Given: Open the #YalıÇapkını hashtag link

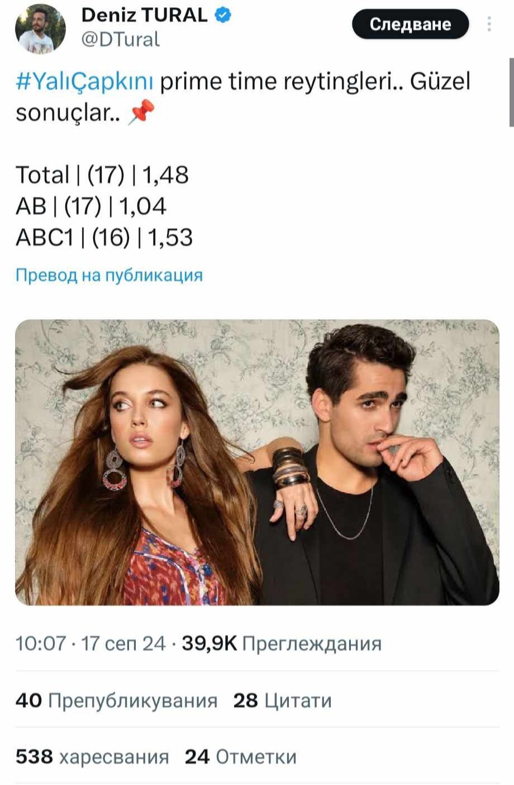Looking at the screenshot, I should click(x=84, y=82).
